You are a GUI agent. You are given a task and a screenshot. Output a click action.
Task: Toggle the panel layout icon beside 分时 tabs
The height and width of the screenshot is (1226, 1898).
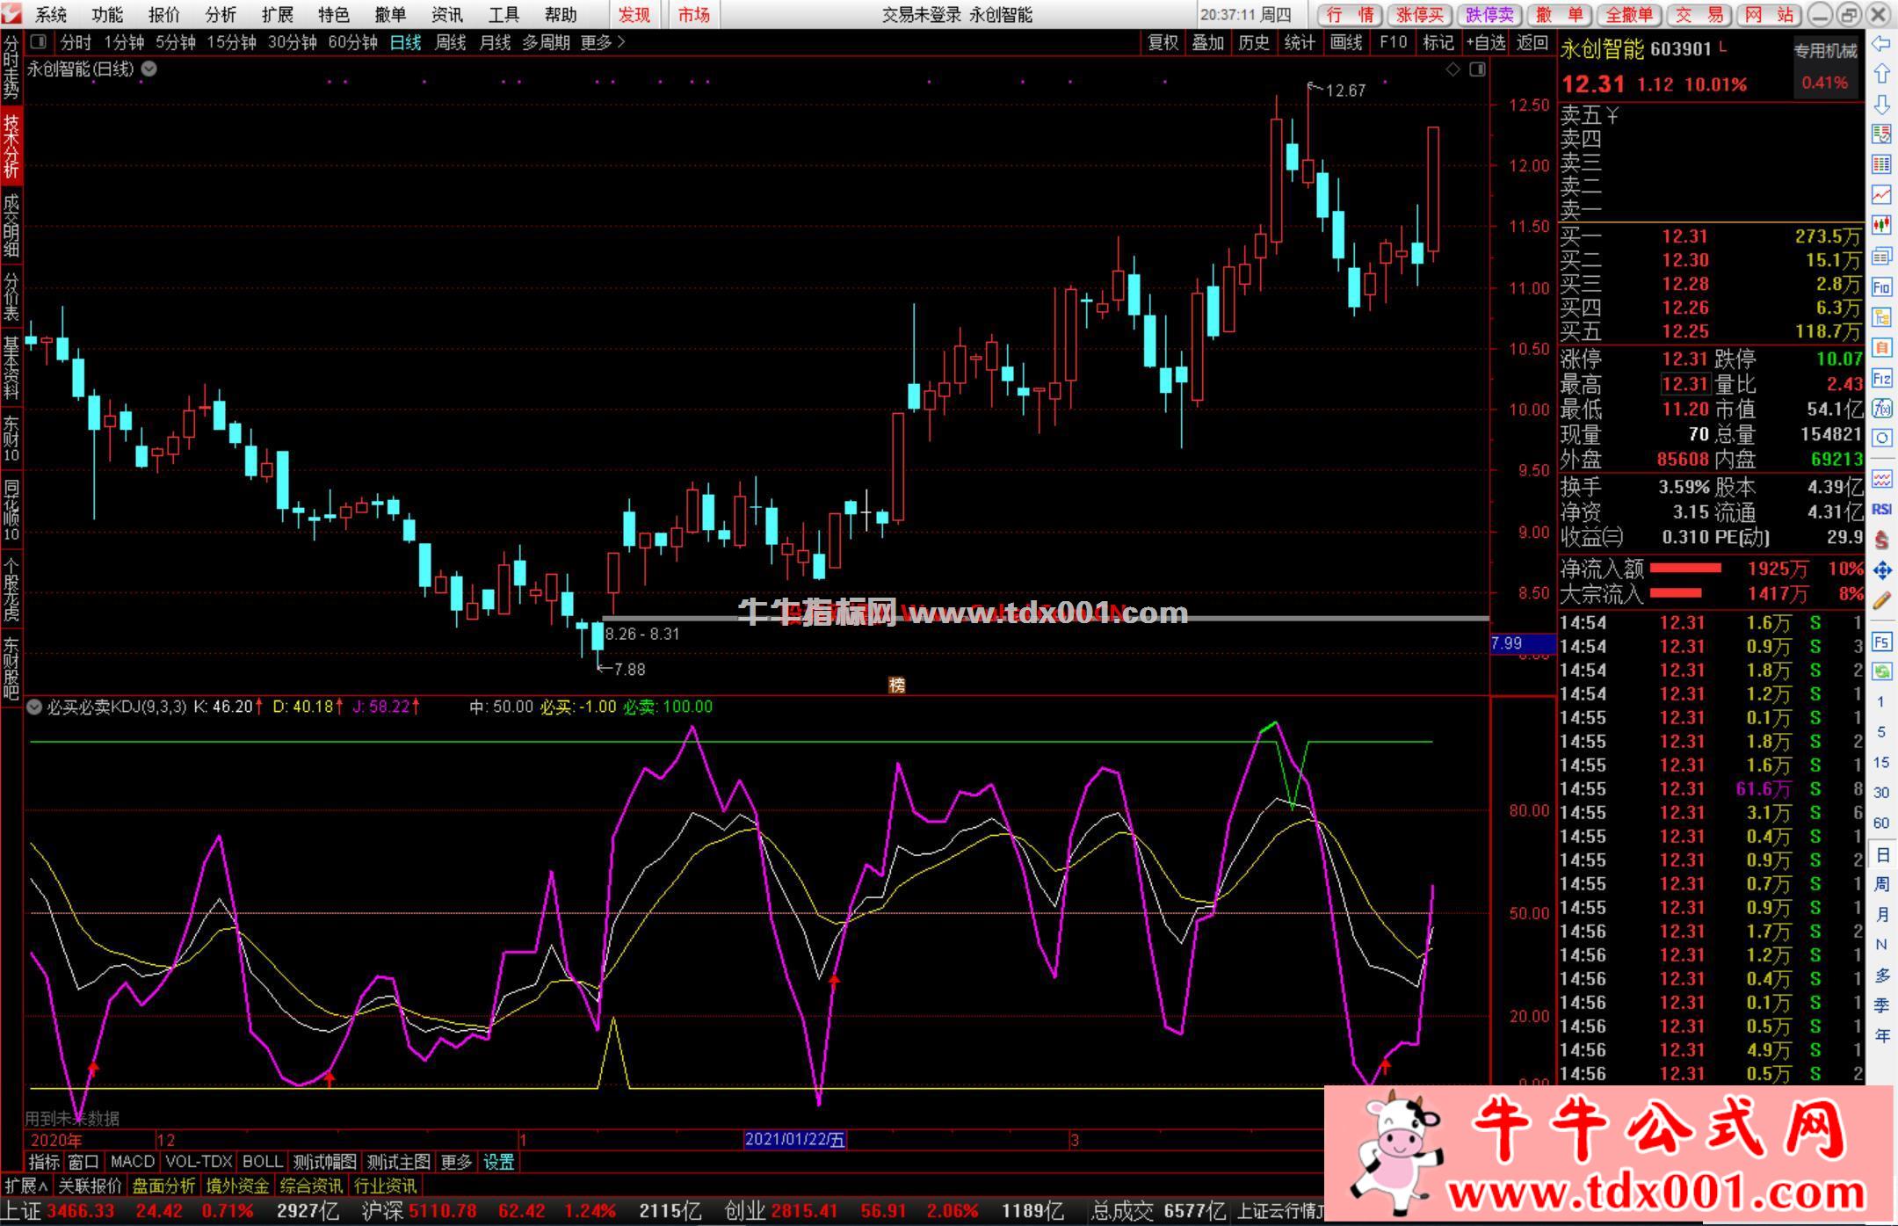click(38, 41)
